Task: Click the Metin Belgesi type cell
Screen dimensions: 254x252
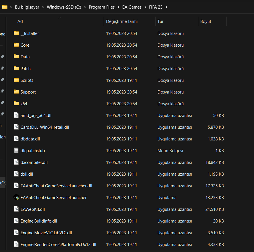Action: point(170,151)
